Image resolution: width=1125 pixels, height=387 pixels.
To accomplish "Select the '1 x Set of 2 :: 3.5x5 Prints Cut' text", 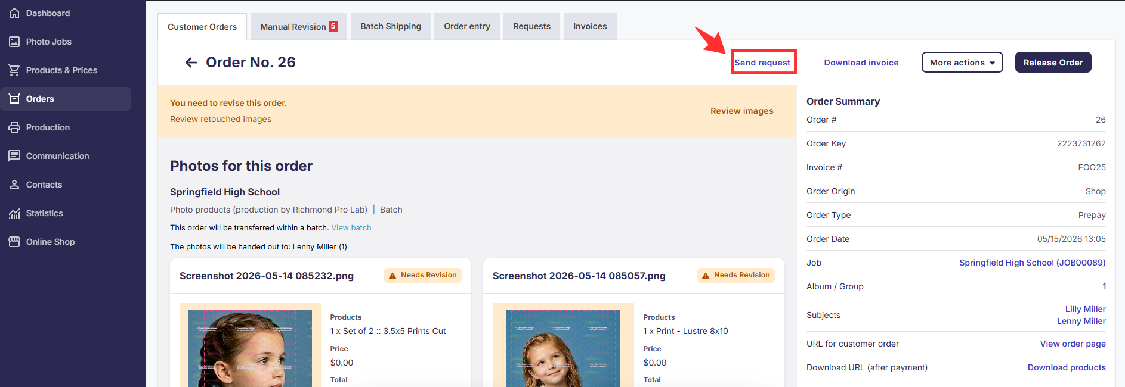I will click(388, 331).
